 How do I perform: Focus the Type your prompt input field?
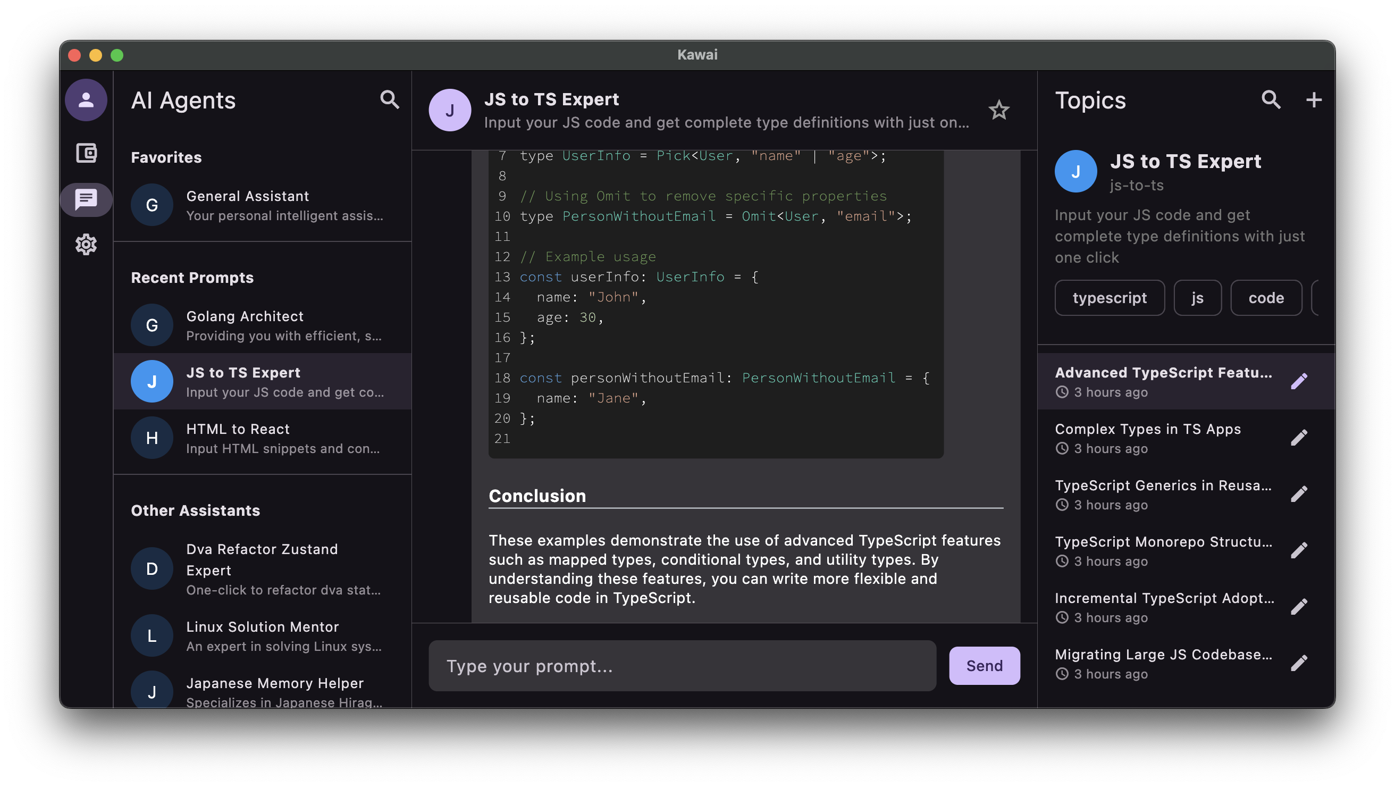click(x=682, y=666)
